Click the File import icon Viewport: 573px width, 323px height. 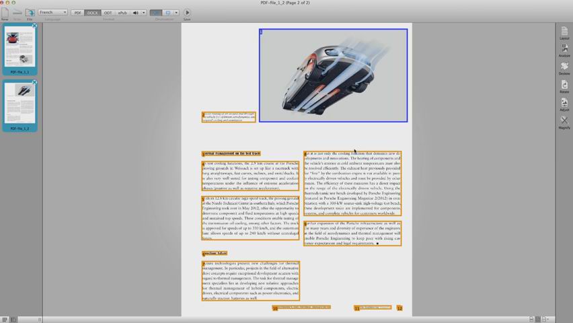30,13
